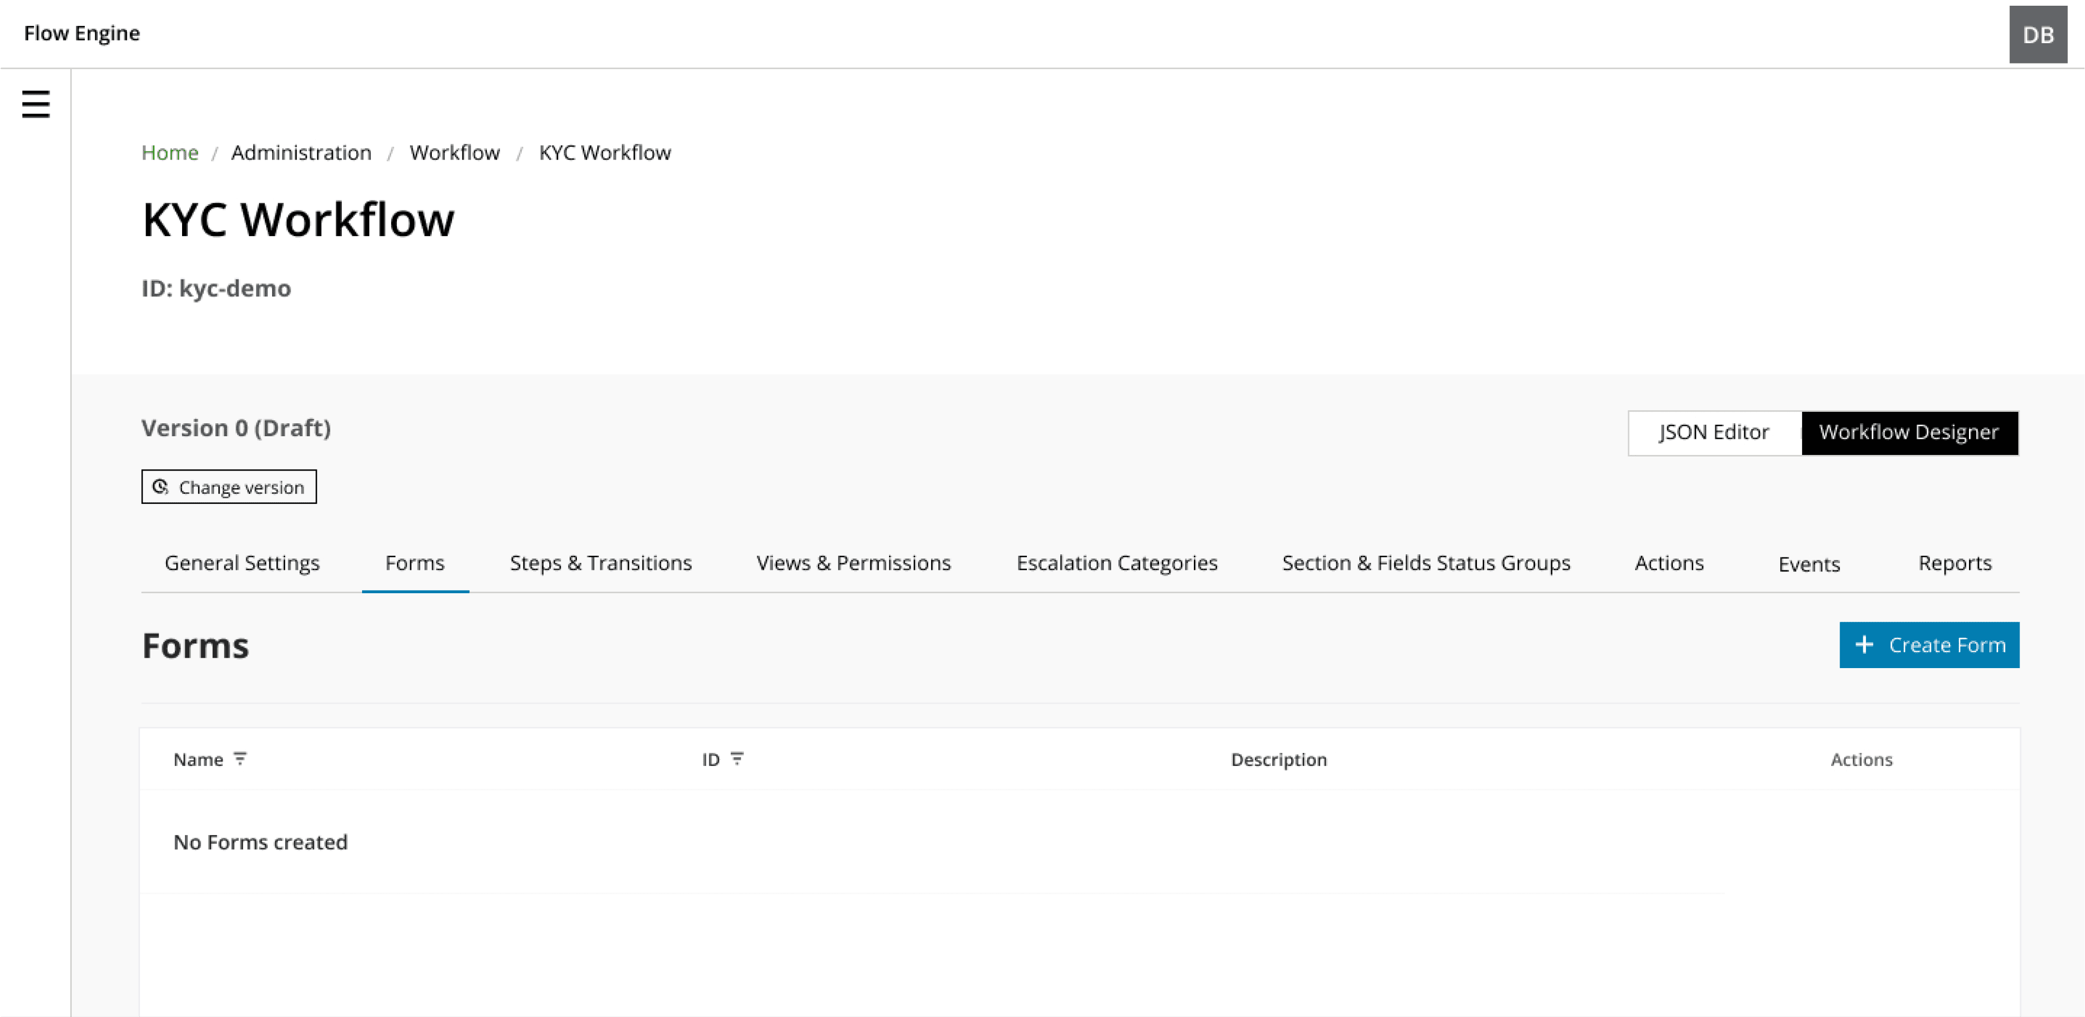The height and width of the screenshot is (1017, 2085).
Task: Switch to JSON Editor mode
Action: pos(1714,432)
